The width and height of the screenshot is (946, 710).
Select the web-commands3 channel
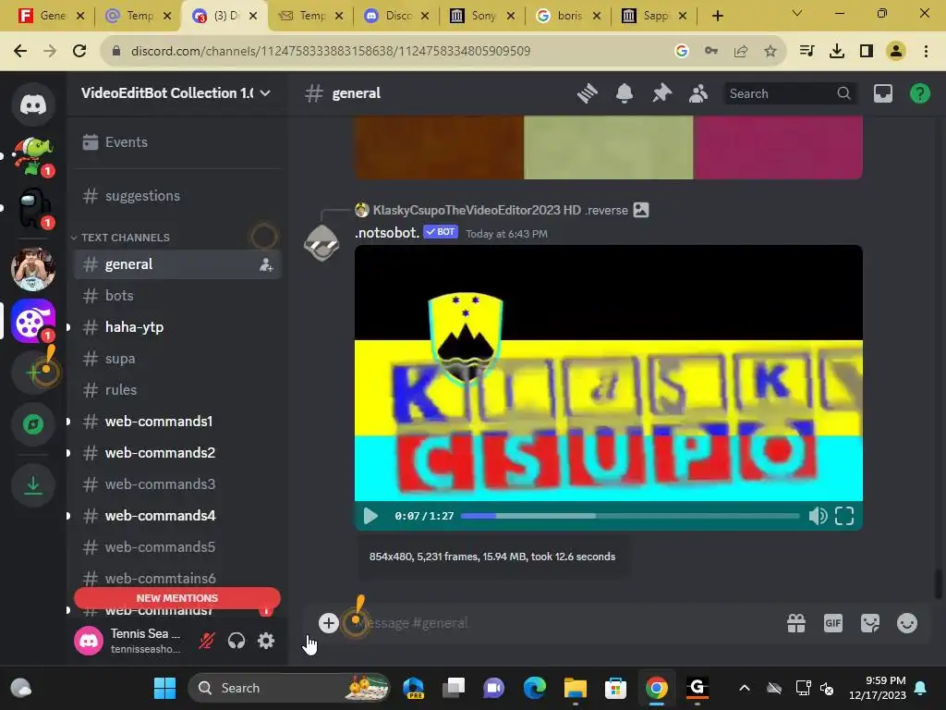pos(177,484)
